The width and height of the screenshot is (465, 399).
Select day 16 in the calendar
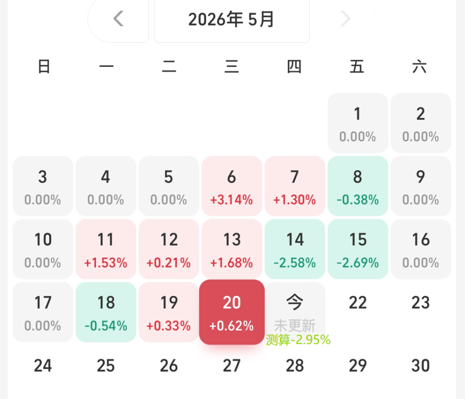(421, 249)
